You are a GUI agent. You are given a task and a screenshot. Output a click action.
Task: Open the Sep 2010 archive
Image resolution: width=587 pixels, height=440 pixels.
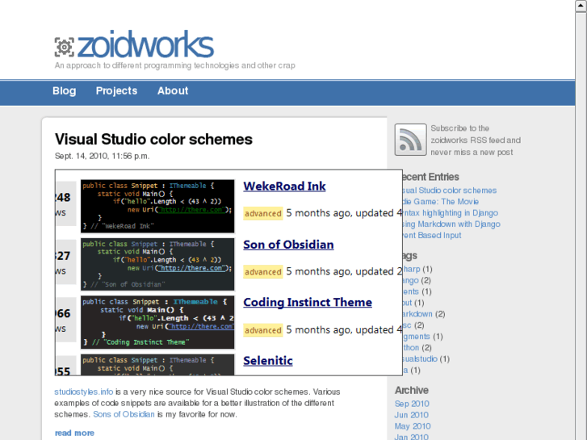412,404
